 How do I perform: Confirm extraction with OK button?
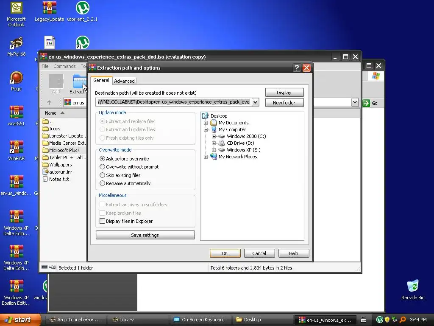225,253
